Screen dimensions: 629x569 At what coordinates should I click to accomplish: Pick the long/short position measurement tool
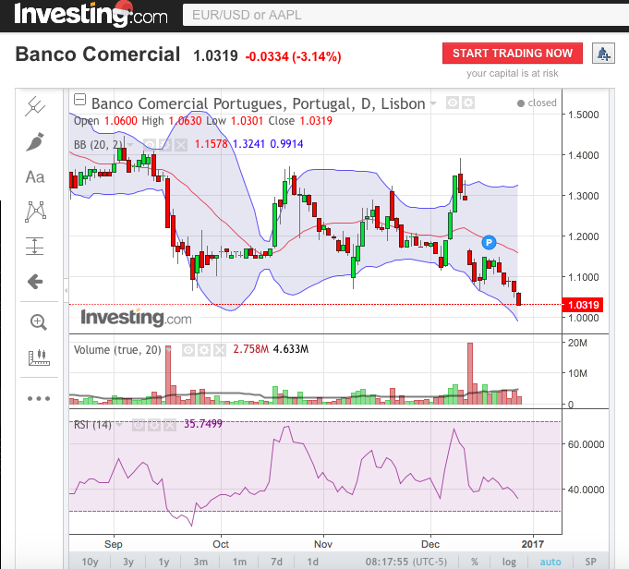(x=35, y=247)
